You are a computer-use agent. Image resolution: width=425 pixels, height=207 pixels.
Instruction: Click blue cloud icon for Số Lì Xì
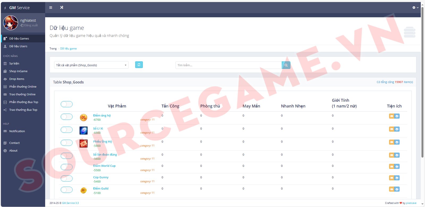coord(397,129)
